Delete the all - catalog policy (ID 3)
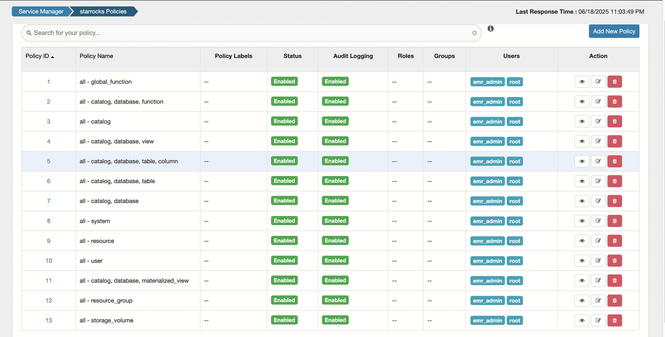Screen dimensions: 665x337 (614, 121)
